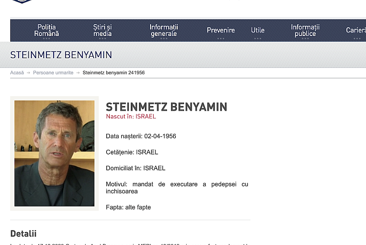The image size is (366, 245).
Task: Open the Persoane urmarite breadcrumb link
Action: tap(53, 73)
